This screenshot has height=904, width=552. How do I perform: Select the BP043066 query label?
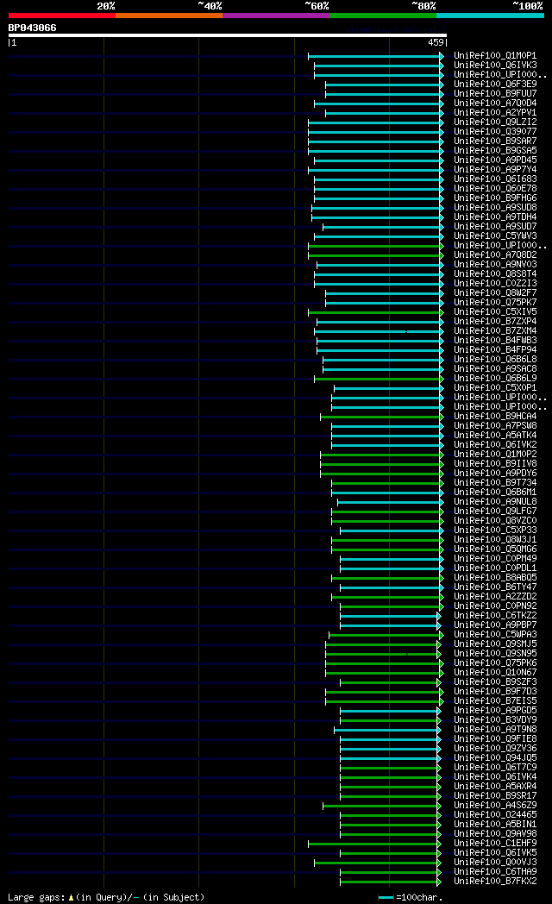coord(32,28)
